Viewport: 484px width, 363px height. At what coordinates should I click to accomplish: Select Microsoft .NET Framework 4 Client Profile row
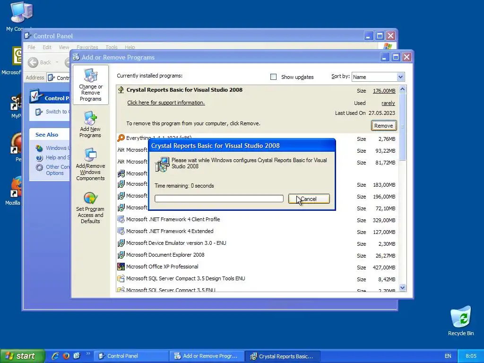[257, 219]
